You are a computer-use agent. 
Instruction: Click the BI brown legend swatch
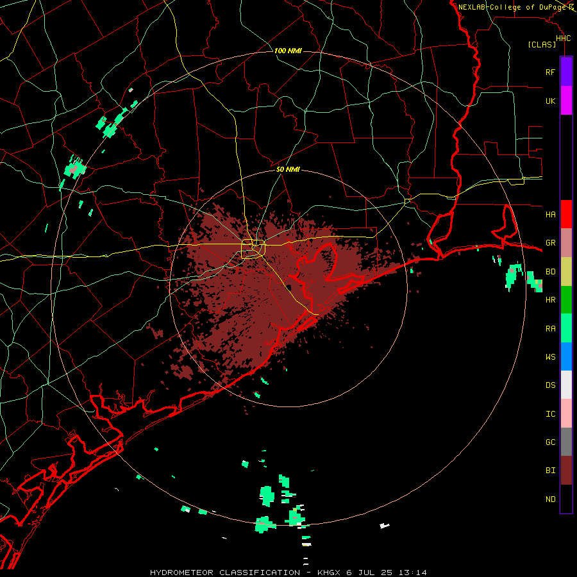566,471
